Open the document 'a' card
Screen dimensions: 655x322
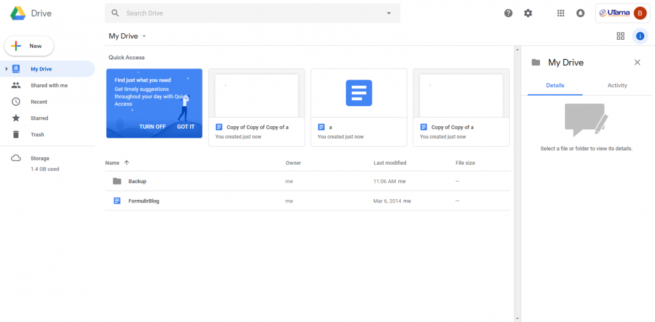click(359, 108)
